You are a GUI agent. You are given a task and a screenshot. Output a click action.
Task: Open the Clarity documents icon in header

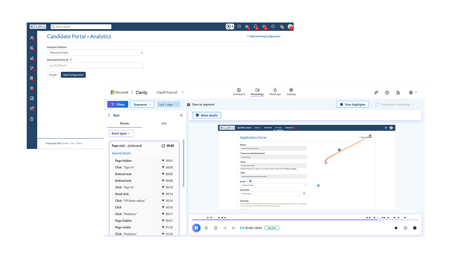click(398, 92)
